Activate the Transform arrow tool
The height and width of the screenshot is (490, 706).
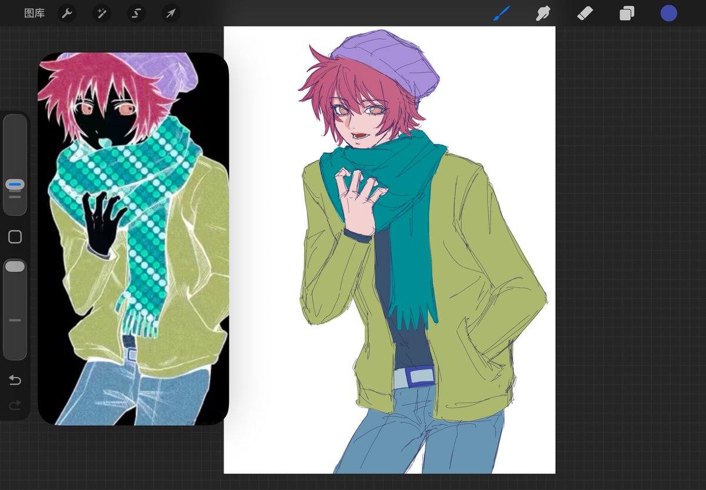coord(171,13)
